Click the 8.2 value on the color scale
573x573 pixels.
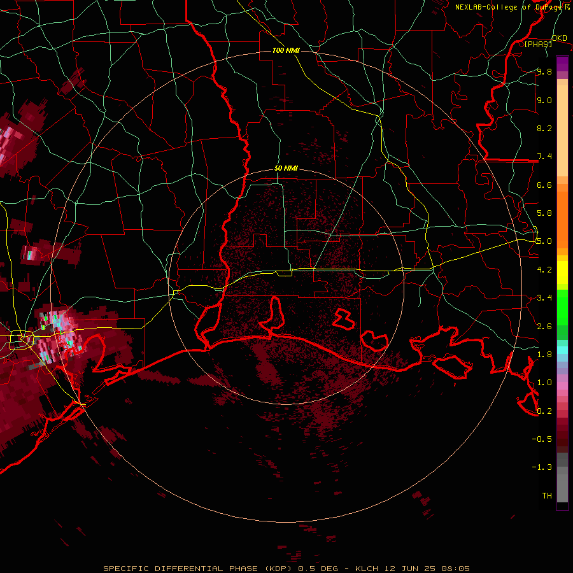544,128
